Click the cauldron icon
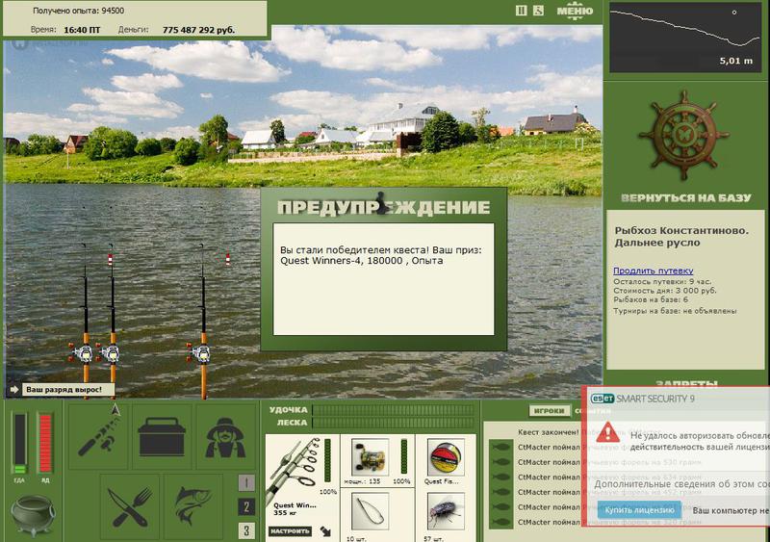This screenshot has width=770, height=542. [x=33, y=515]
